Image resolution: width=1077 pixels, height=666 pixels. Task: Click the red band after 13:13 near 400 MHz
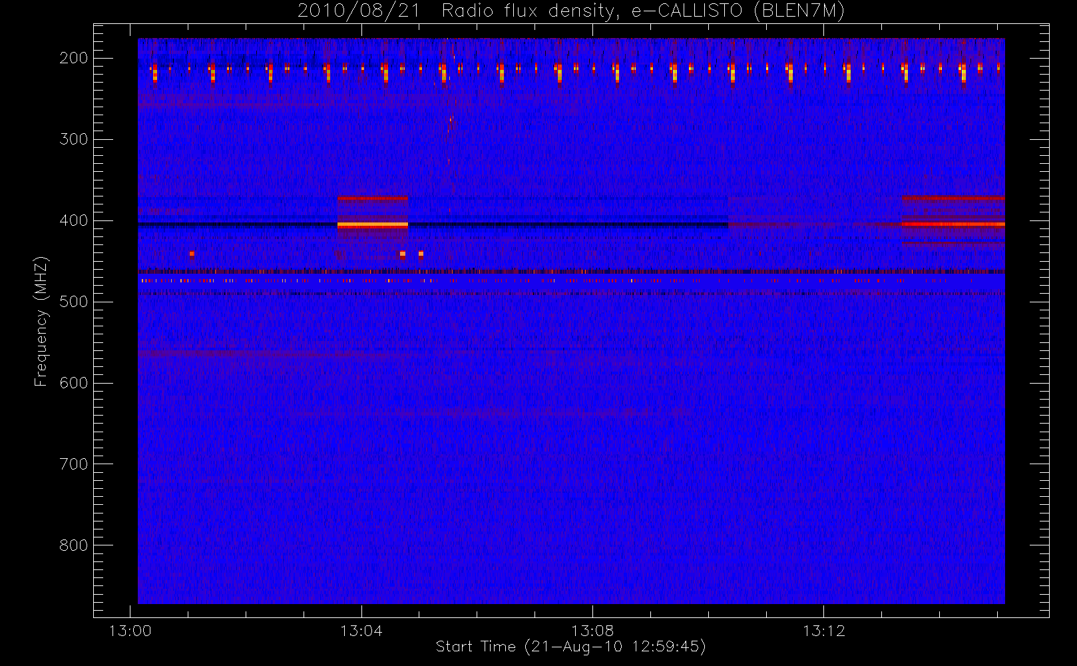[x=953, y=224]
